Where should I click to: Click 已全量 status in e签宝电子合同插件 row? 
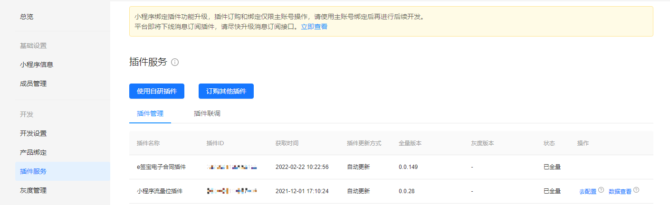(x=552, y=167)
